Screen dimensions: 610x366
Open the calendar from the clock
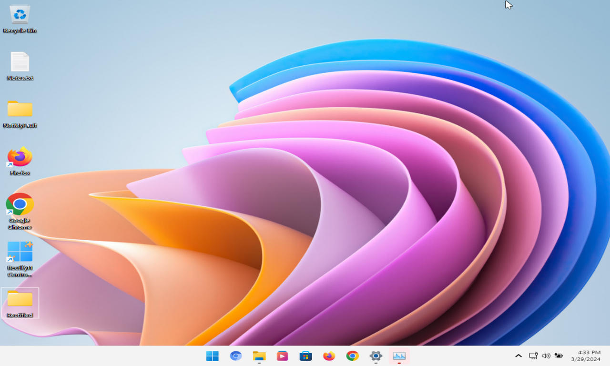[x=586, y=356]
